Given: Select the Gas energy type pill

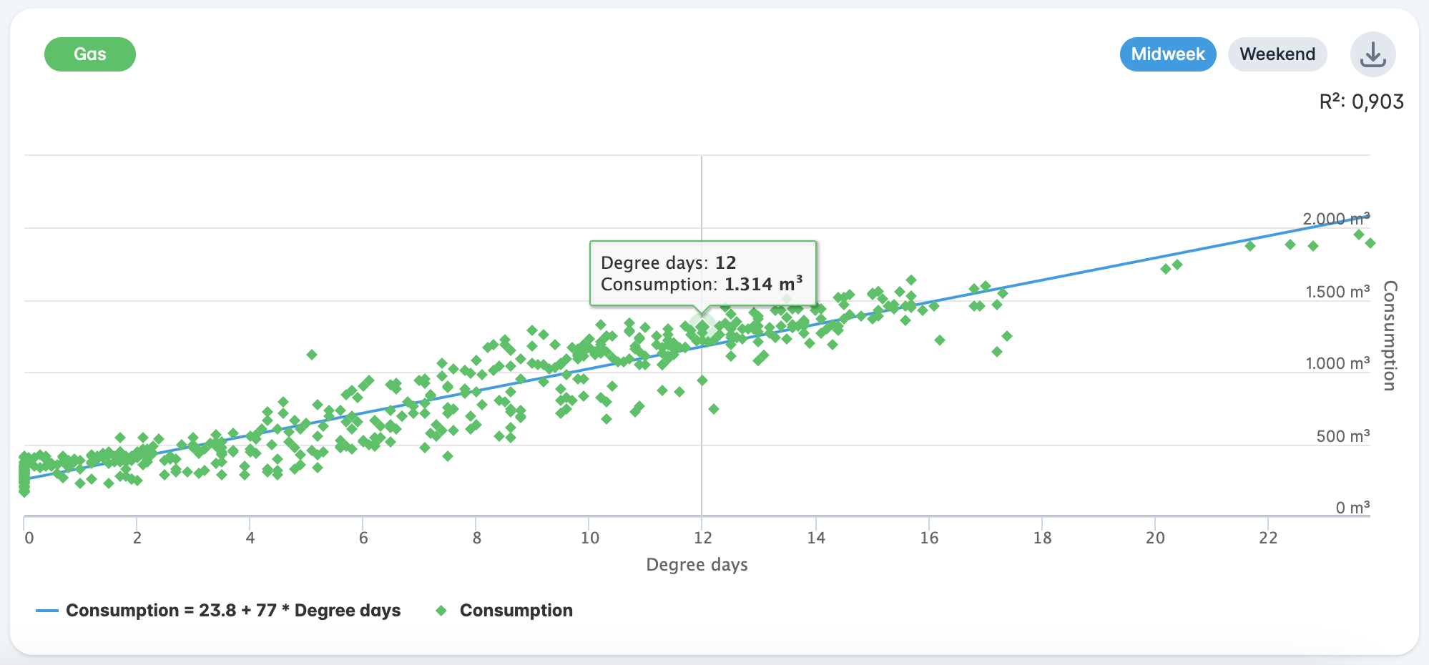Looking at the screenshot, I should 90,54.
